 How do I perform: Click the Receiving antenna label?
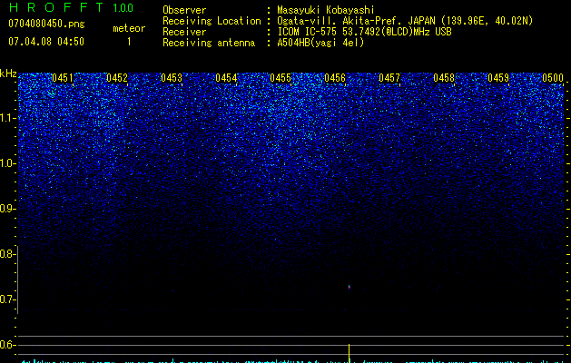[x=209, y=43]
